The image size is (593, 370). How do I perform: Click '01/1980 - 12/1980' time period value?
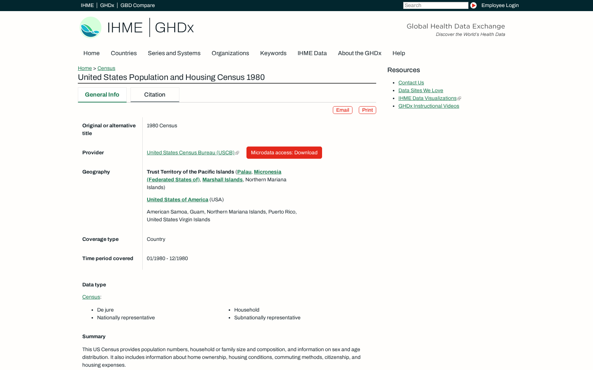(167, 258)
